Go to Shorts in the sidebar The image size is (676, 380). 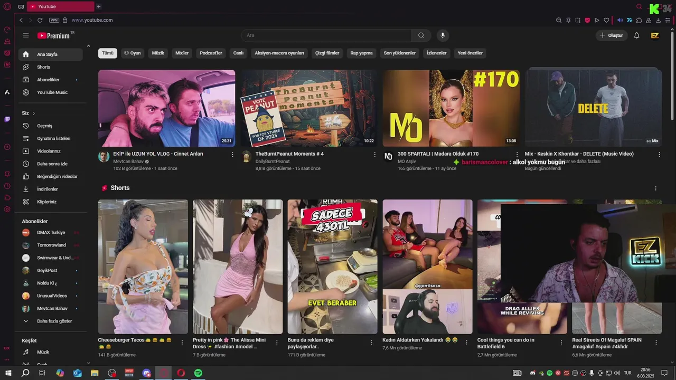pos(50,67)
